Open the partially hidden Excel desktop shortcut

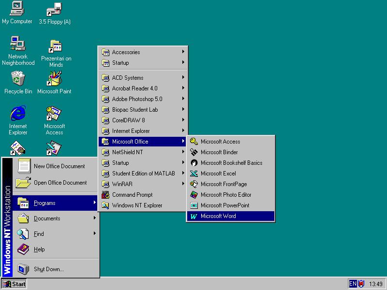pyautogui.click(x=54, y=148)
